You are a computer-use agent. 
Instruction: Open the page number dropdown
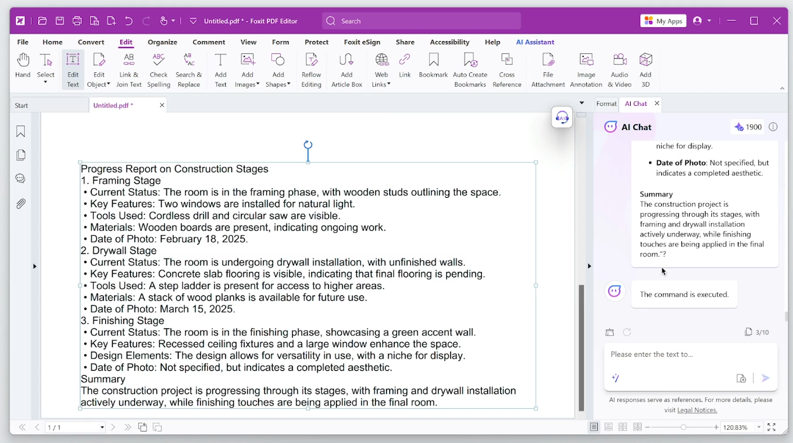click(102, 428)
